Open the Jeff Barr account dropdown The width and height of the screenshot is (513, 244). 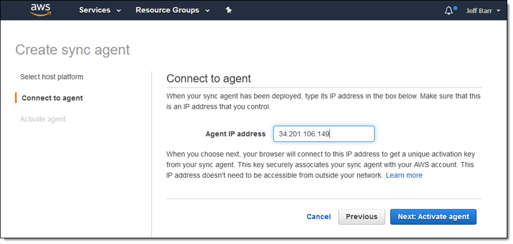[482, 10]
